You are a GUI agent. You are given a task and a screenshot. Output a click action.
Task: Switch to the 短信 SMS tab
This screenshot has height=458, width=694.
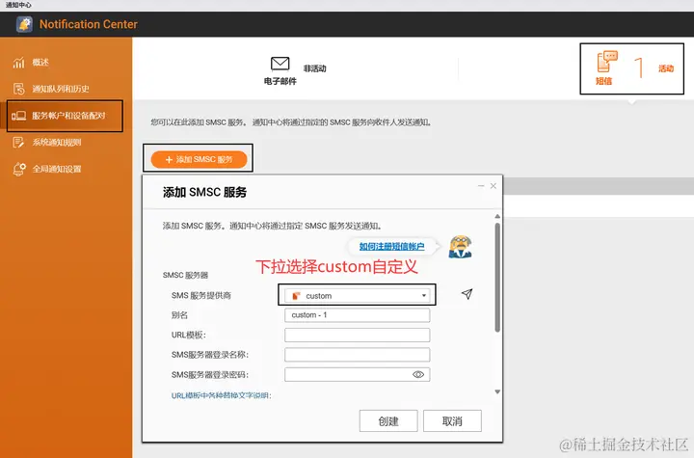click(x=632, y=68)
